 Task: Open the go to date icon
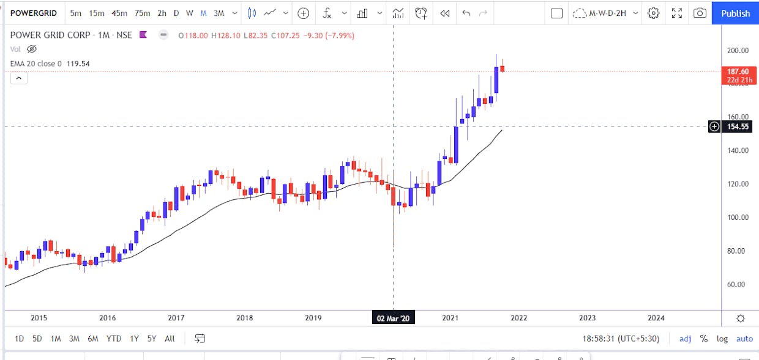click(x=200, y=338)
